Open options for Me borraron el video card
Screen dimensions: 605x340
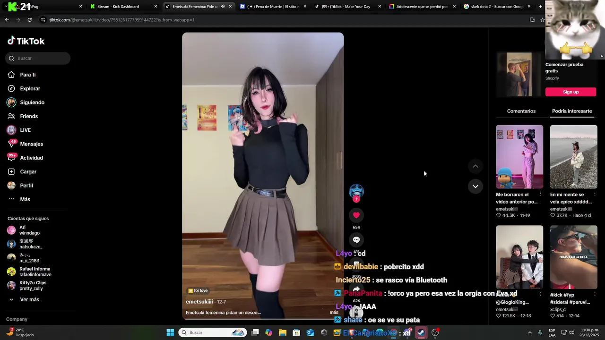(541, 194)
